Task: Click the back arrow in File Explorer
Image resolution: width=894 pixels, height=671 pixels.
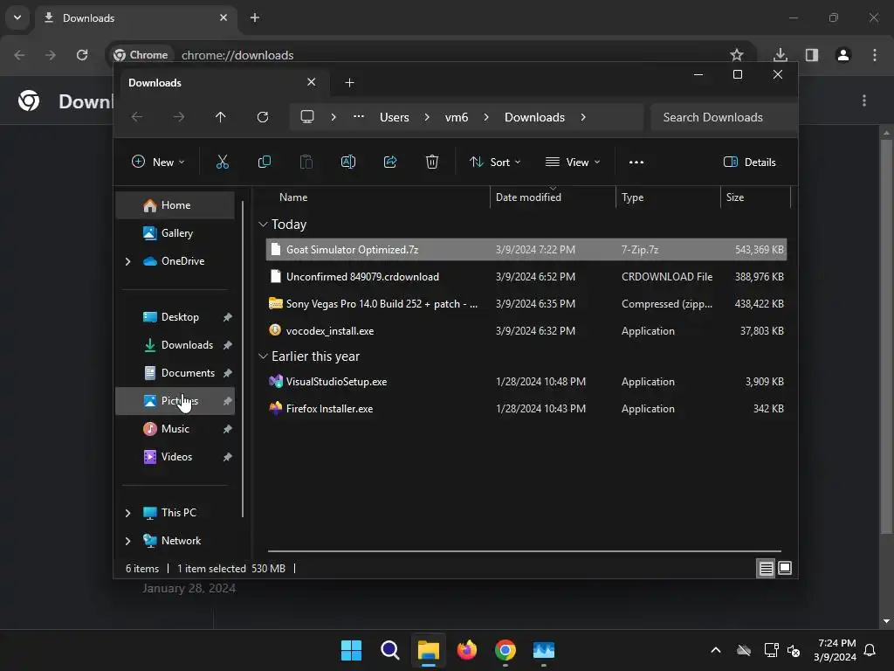Action: 137,117
